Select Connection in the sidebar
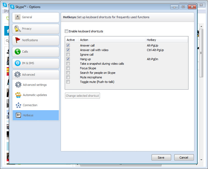Screen dimensions: 208x169 click(36, 105)
